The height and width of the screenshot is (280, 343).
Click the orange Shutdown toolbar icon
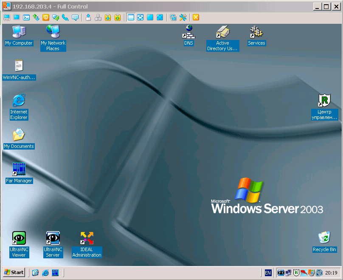point(46,17)
